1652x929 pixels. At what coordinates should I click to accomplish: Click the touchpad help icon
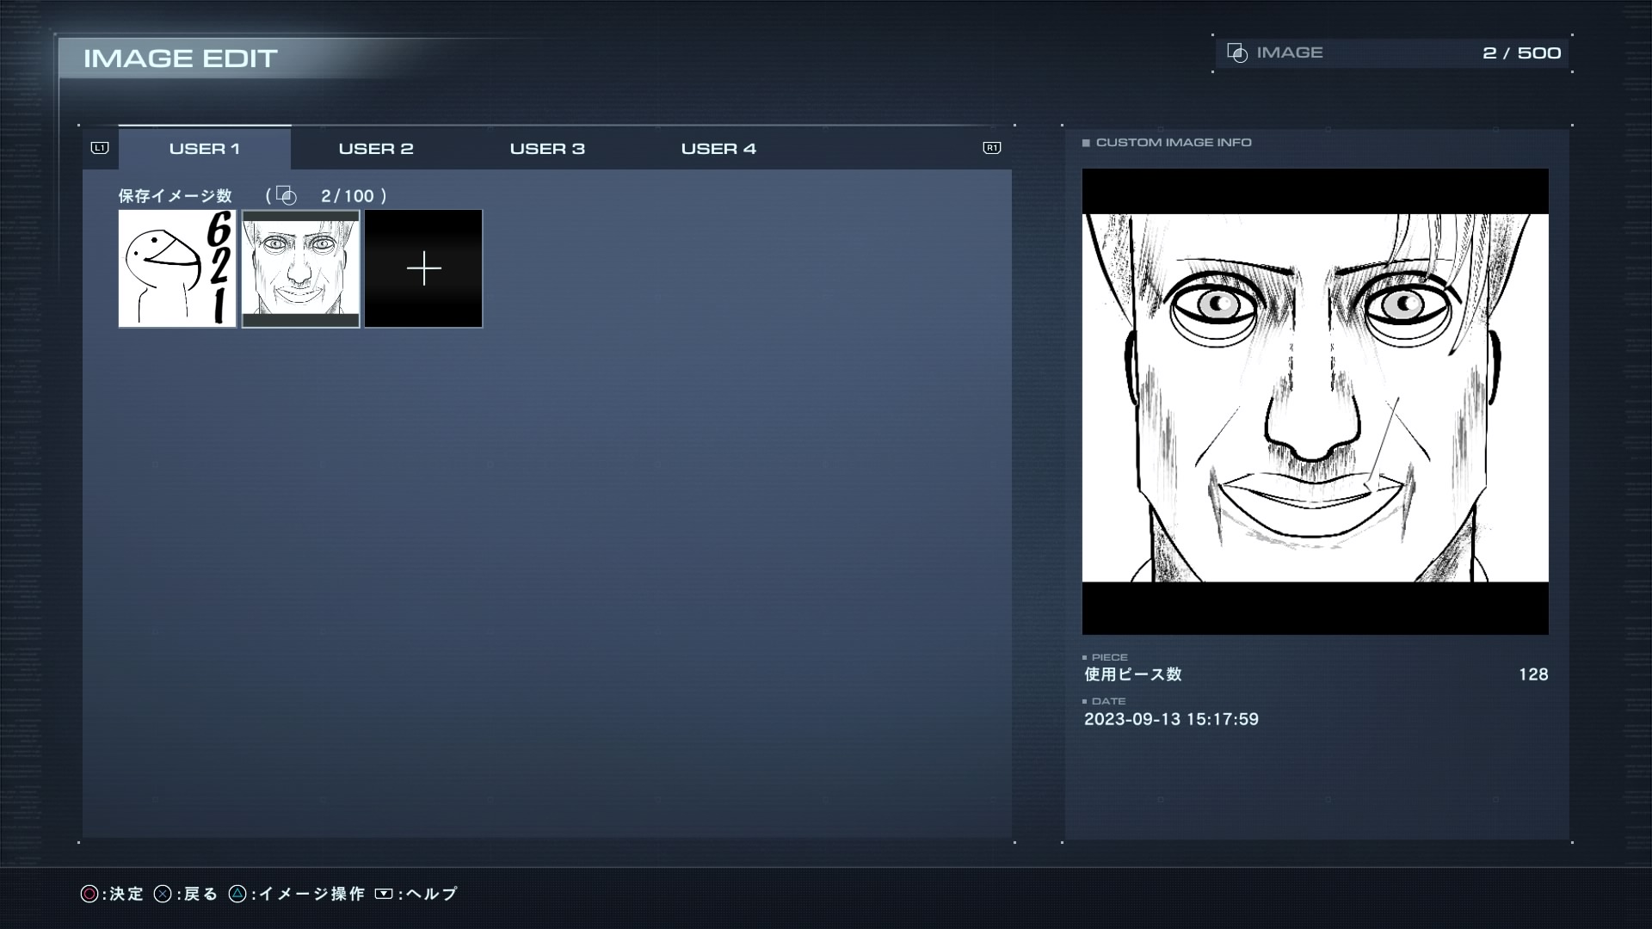point(384,895)
